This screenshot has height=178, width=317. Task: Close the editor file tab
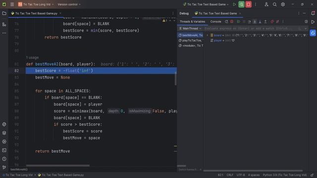(x=60, y=13)
